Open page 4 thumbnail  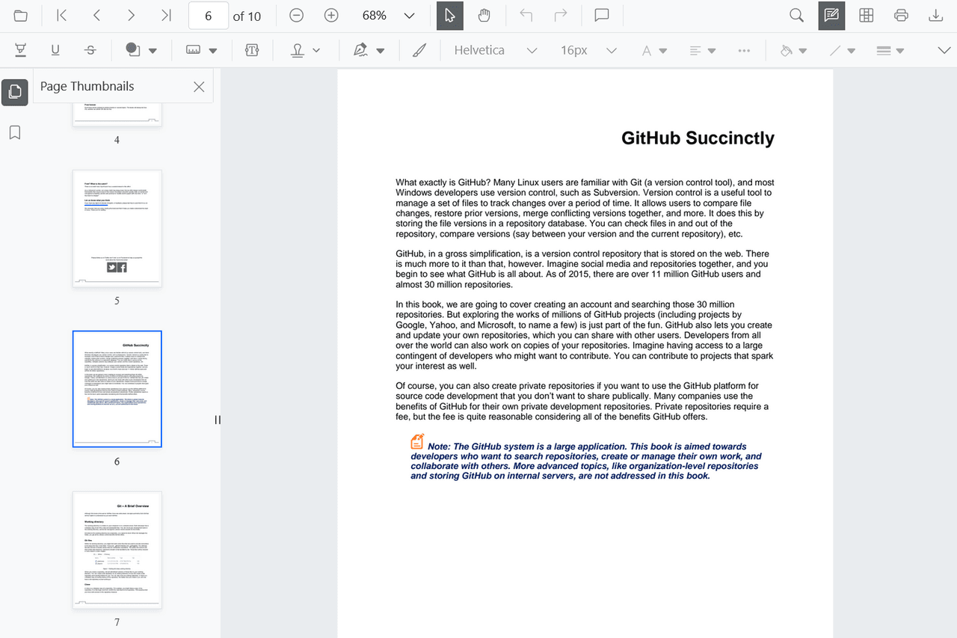pyautogui.click(x=117, y=115)
